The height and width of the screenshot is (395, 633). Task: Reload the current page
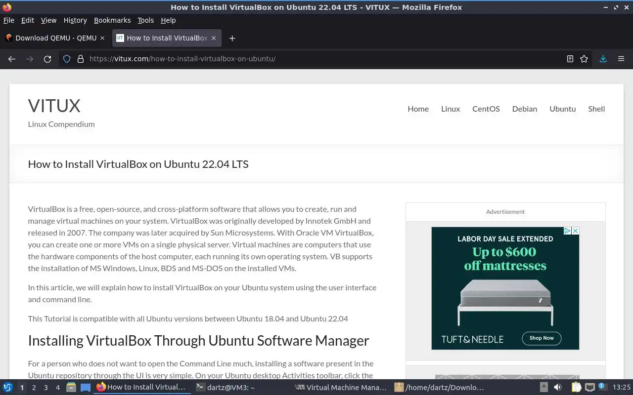[47, 59]
